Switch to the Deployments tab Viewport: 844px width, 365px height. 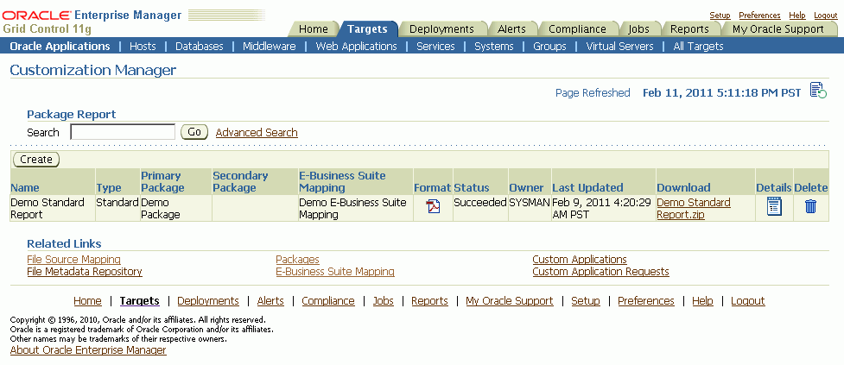[441, 28]
